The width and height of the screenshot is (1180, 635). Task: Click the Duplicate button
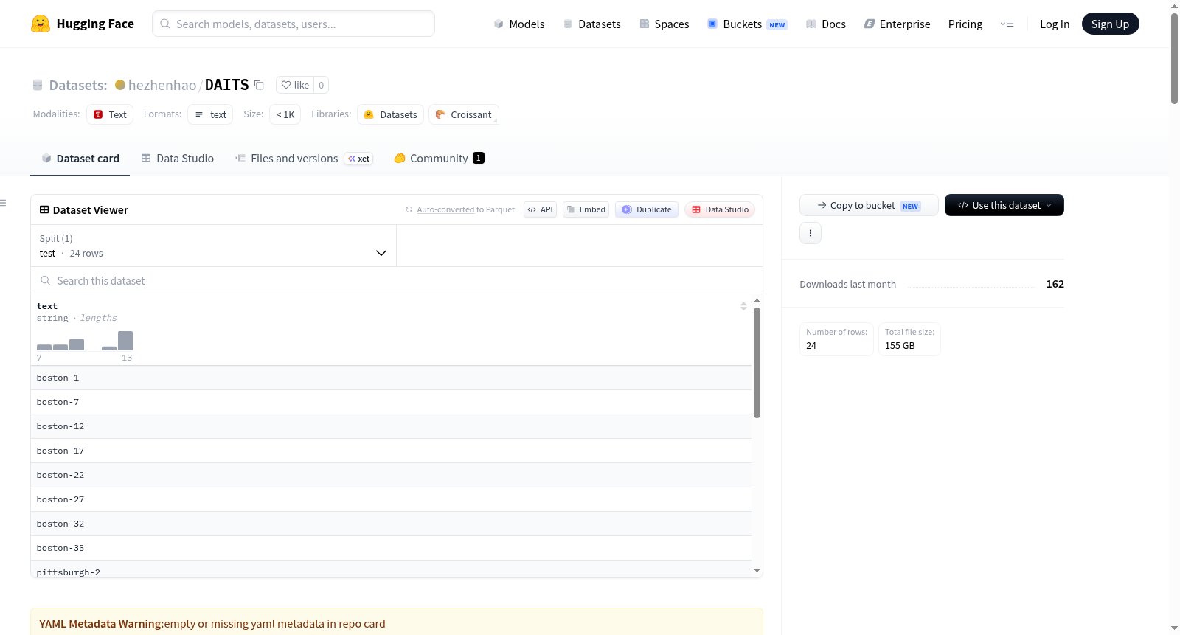coord(647,209)
